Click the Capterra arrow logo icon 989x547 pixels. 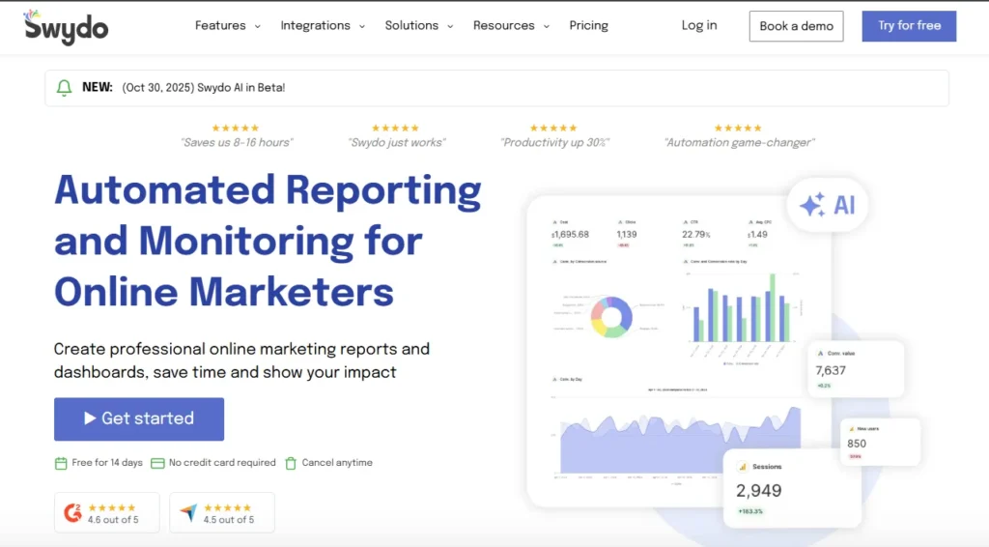pos(188,513)
